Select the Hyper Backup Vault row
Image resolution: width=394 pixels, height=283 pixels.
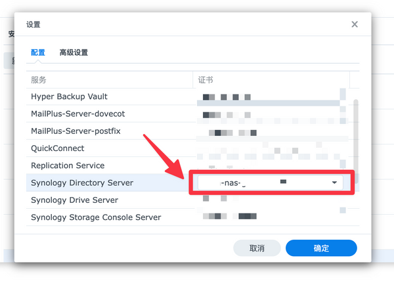coord(69,97)
